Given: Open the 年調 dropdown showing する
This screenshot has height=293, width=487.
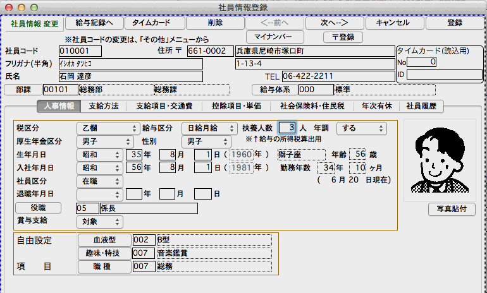Looking at the screenshot, I should (x=361, y=128).
